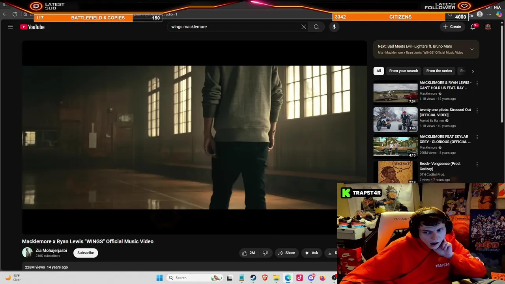The image size is (505, 284).
Task: Open the Fueled By Ramen channel link
Action: coord(432,121)
